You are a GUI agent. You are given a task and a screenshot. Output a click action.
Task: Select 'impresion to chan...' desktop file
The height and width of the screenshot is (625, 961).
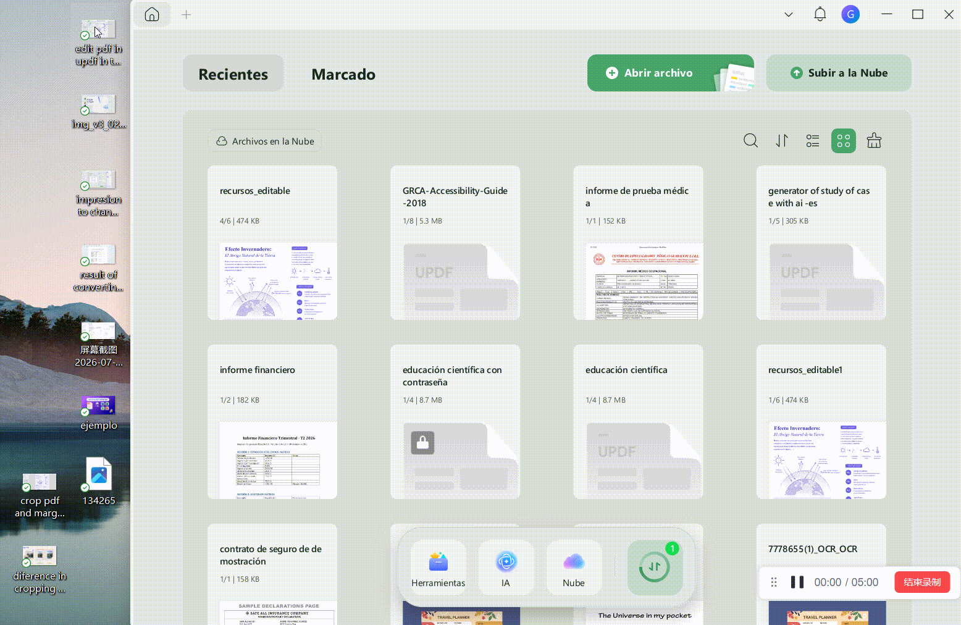coord(98,193)
